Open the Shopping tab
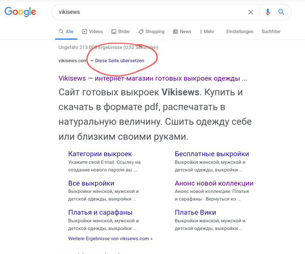Viewport: 305px width, 254px height. click(151, 32)
